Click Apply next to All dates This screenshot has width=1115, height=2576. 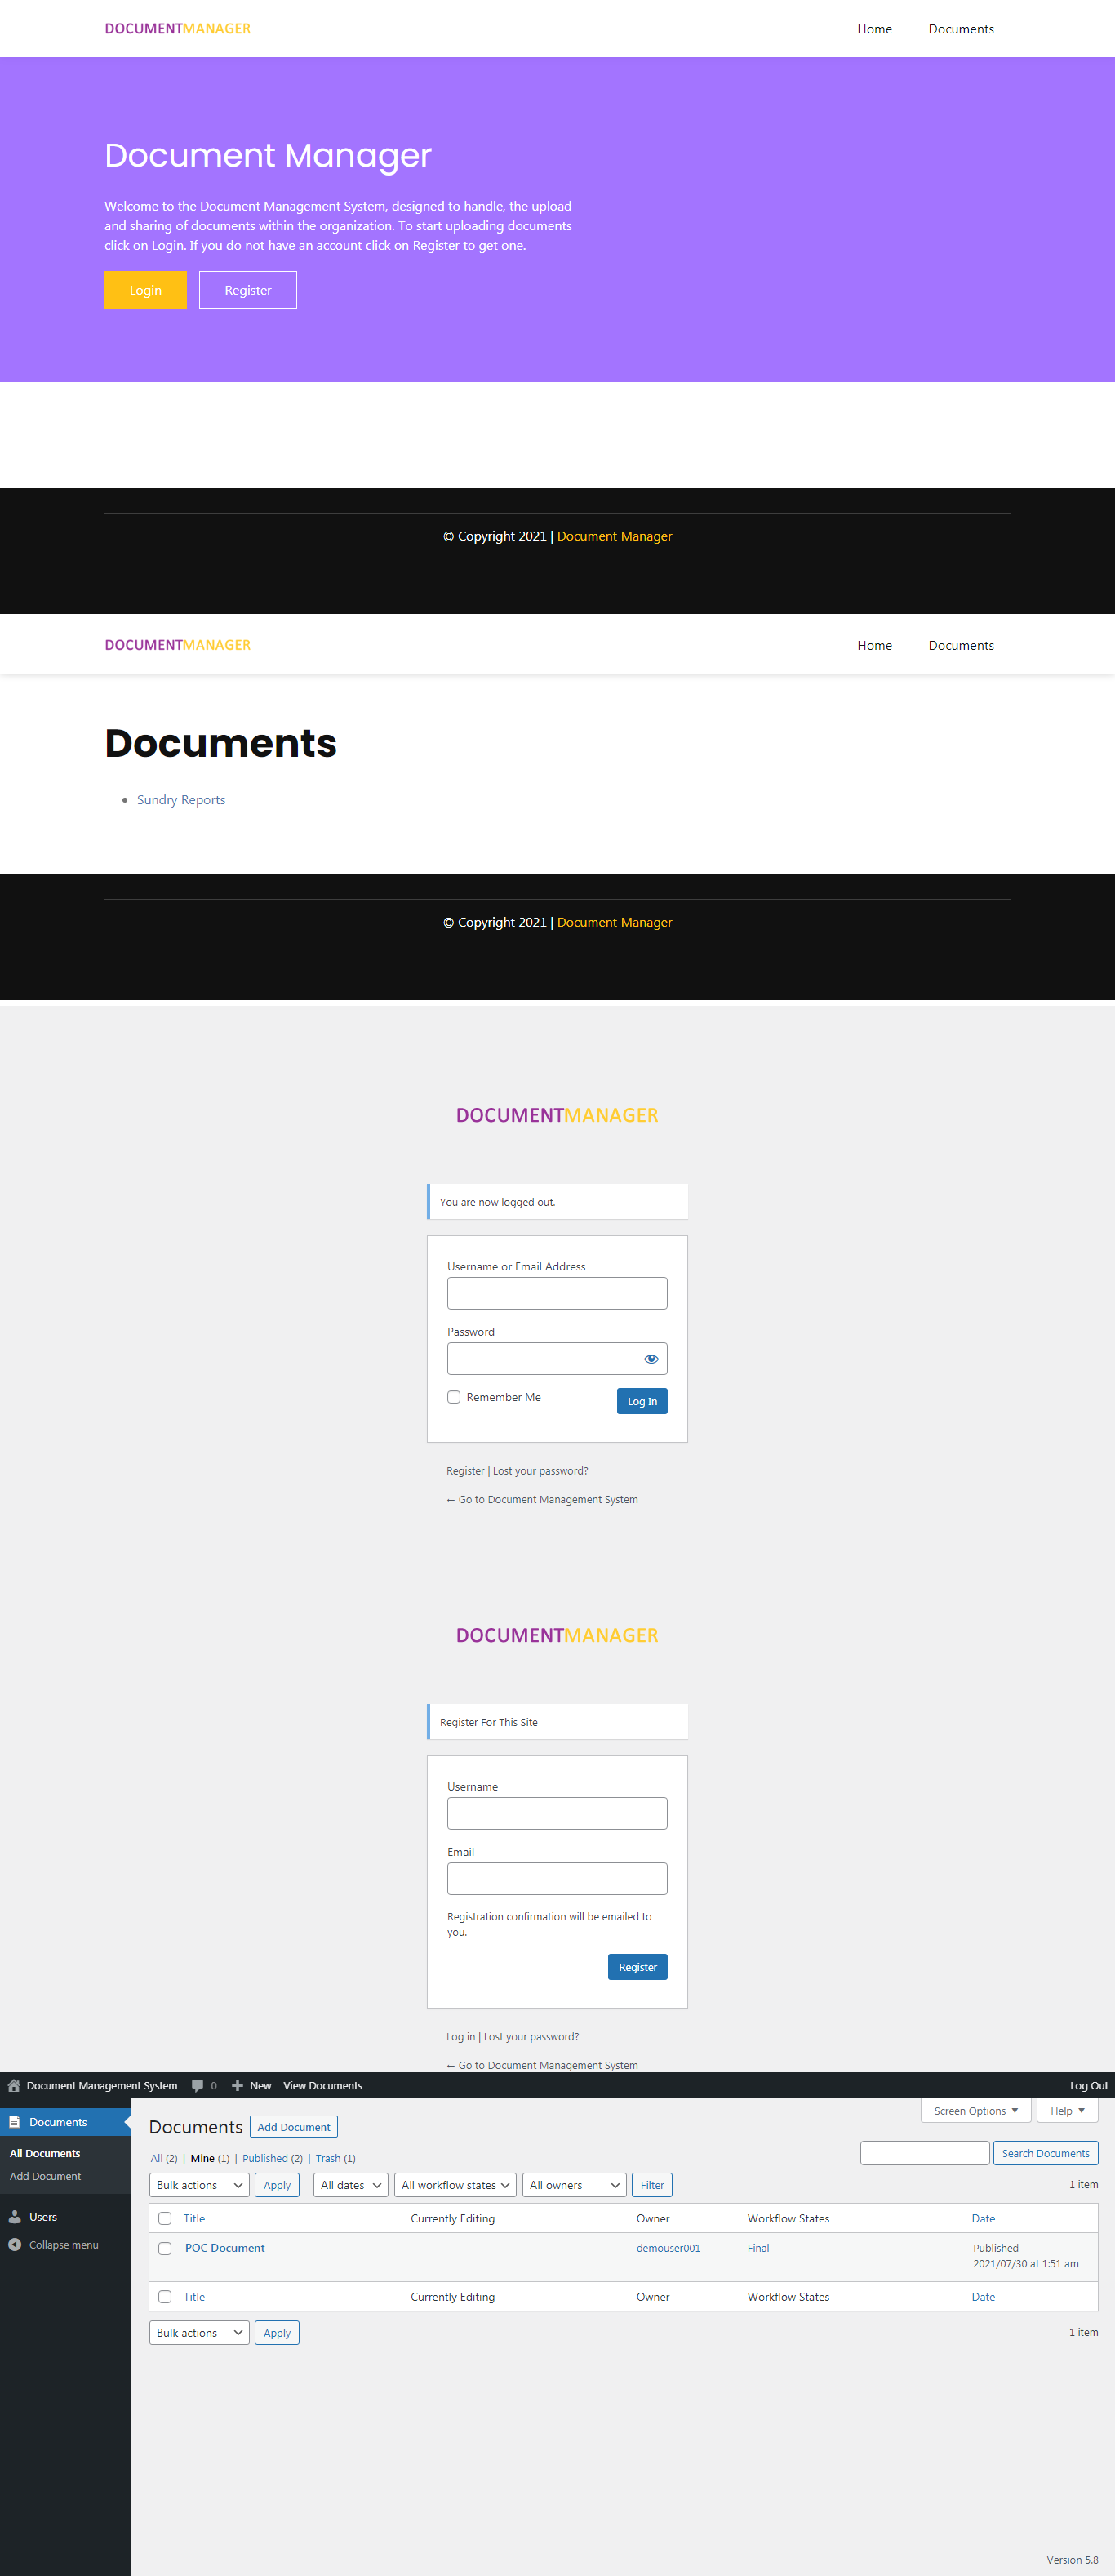coord(277,2185)
